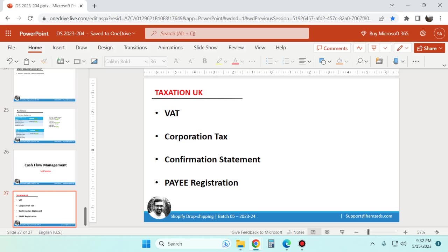
Task: Click the zoom slider handle
Action: 368,232
